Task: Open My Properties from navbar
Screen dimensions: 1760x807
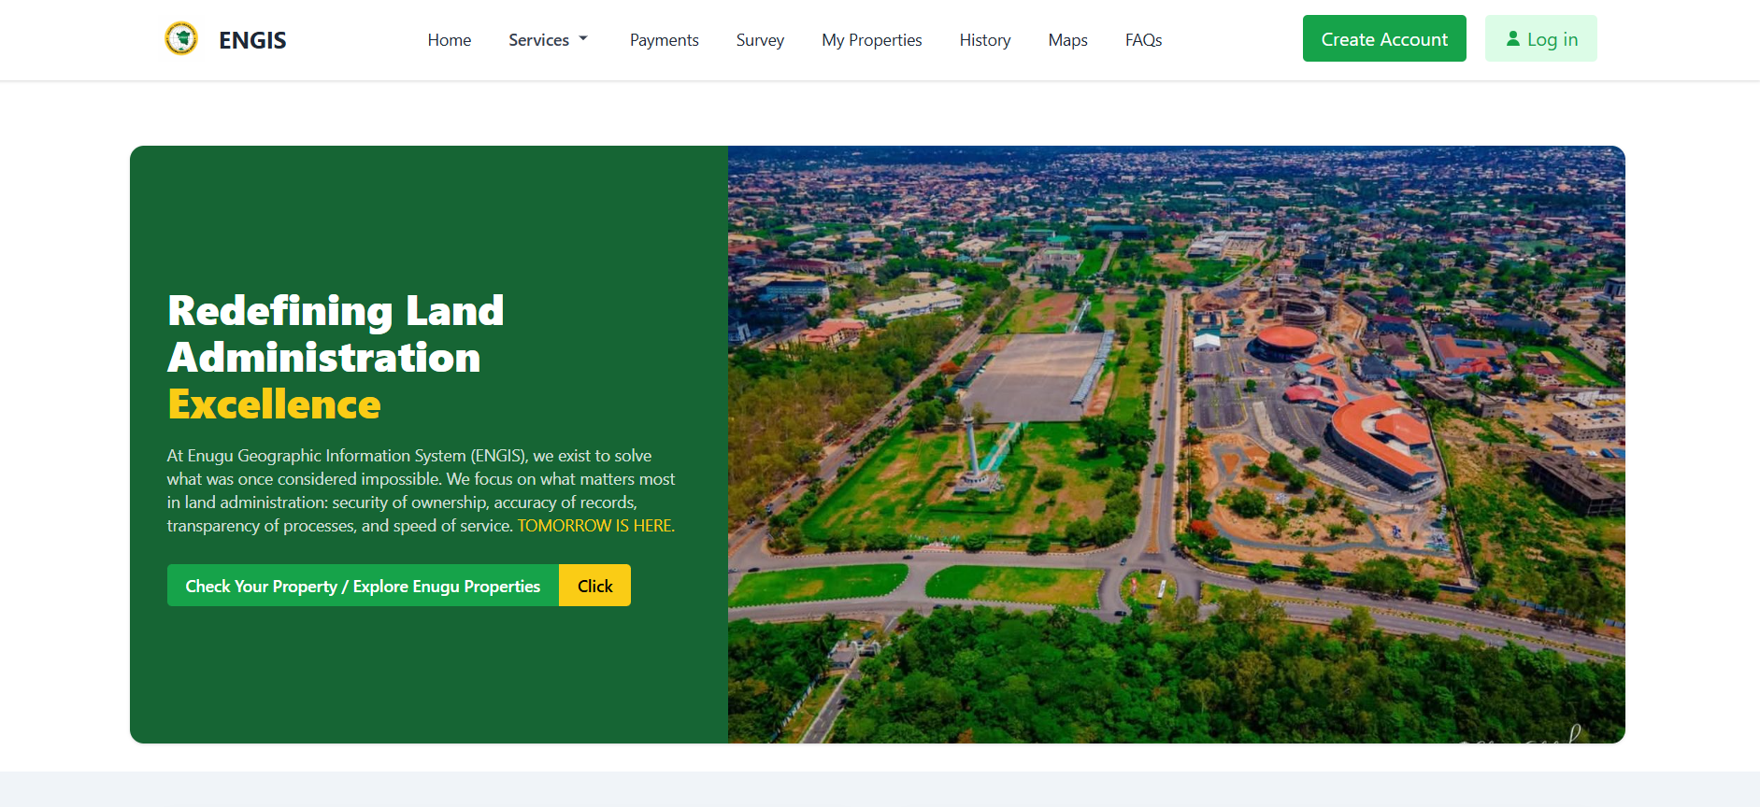Action: [x=871, y=40]
